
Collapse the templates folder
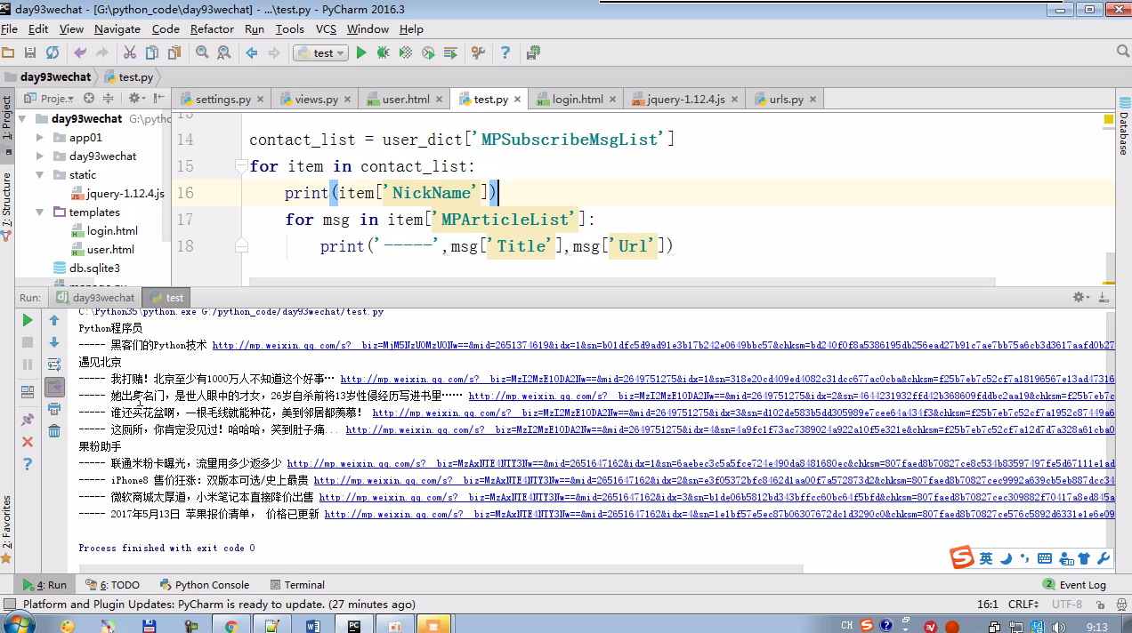point(40,212)
